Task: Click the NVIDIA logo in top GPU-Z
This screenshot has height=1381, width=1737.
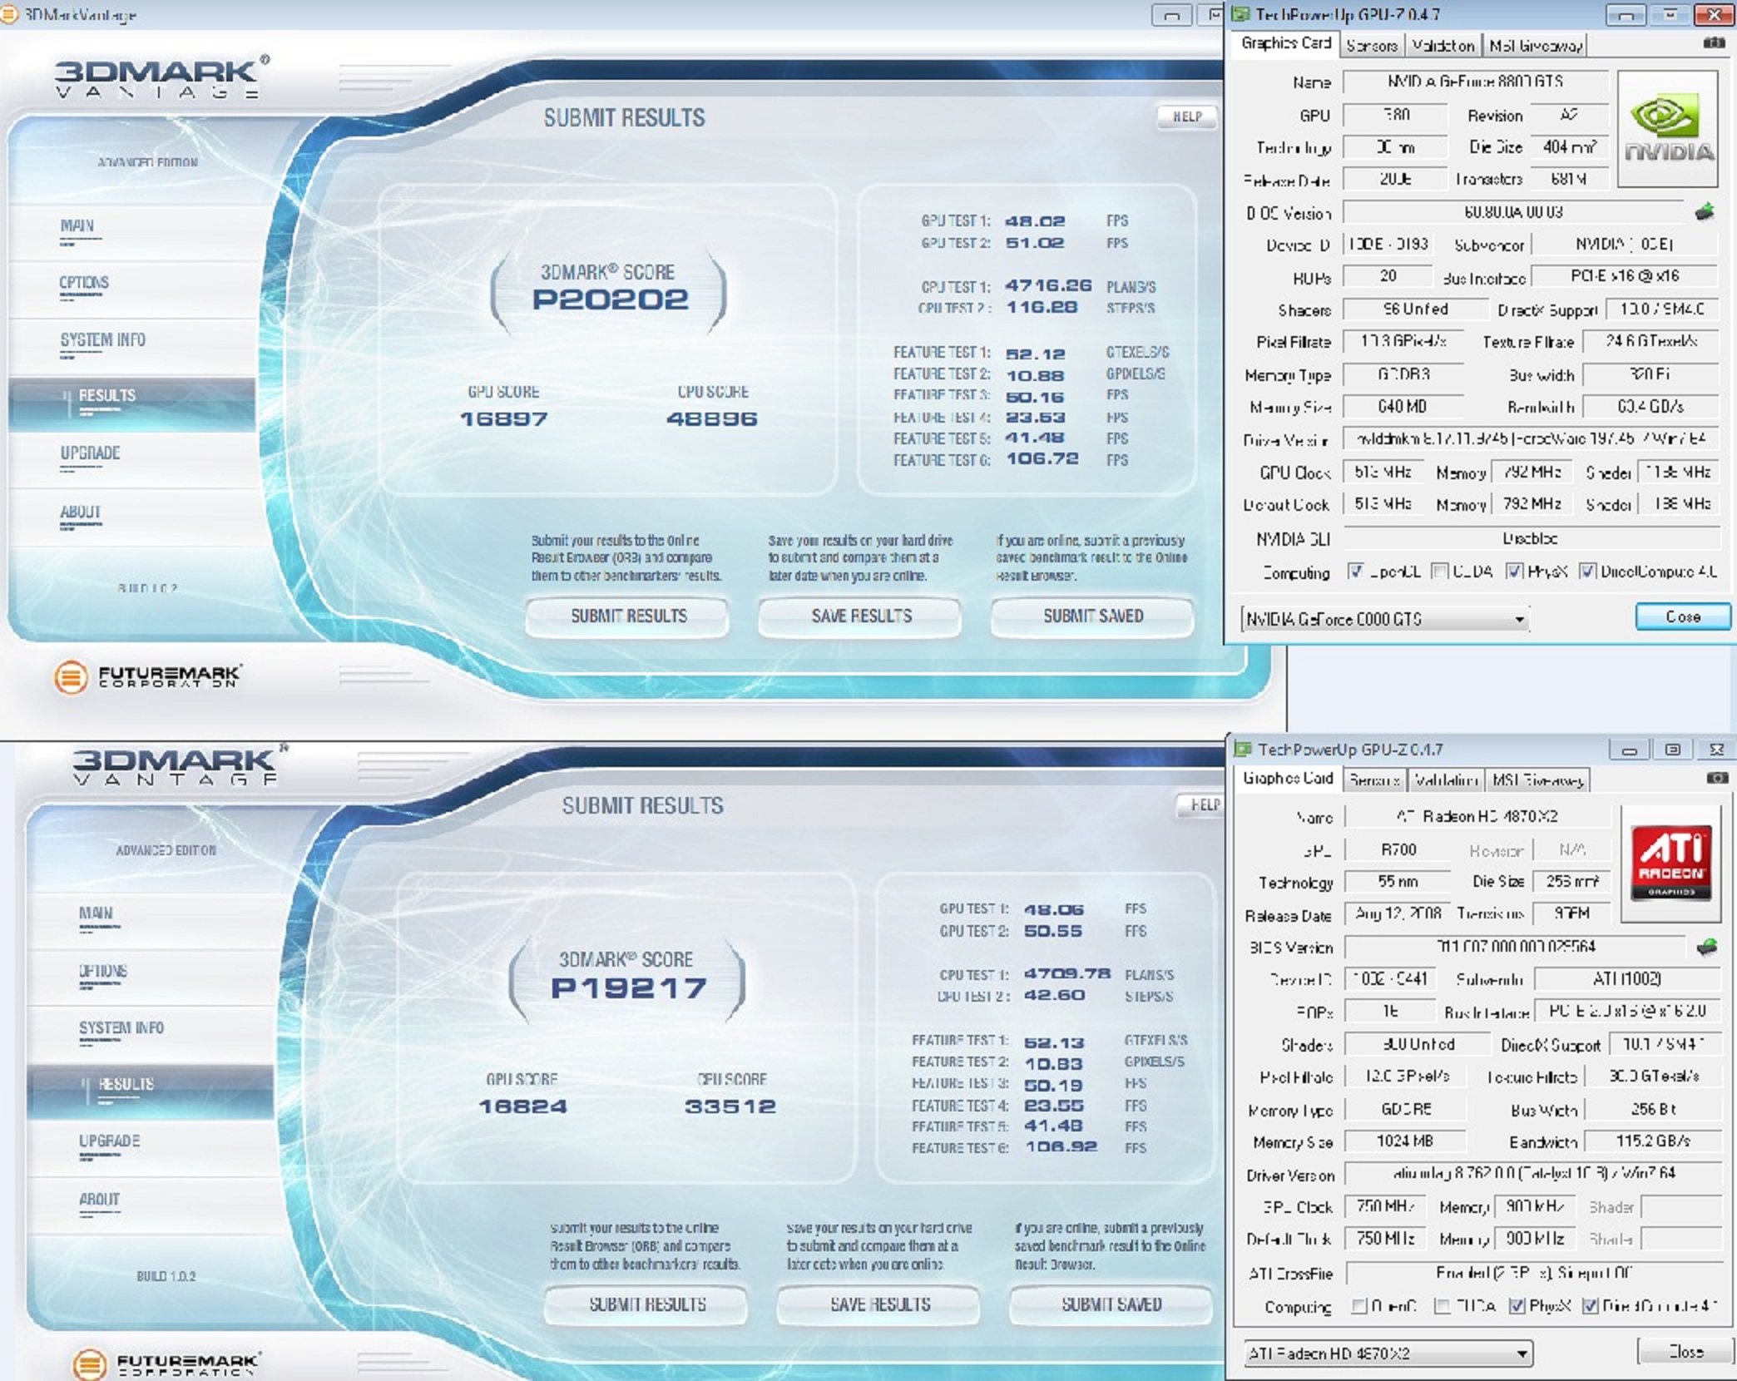Action: pyautogui.click(x=1667, y=129)
